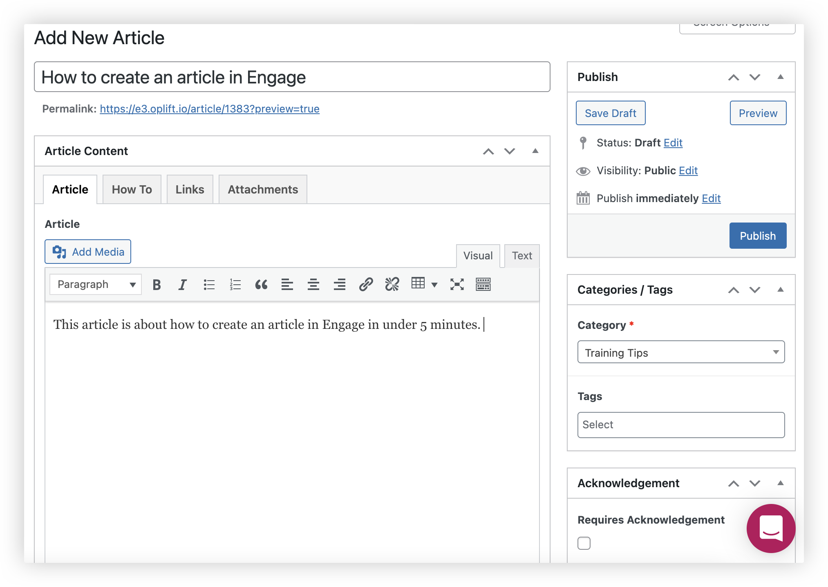The image size is (828, 587).
Task: Click the Save Draft button
Action: (611, 113)
